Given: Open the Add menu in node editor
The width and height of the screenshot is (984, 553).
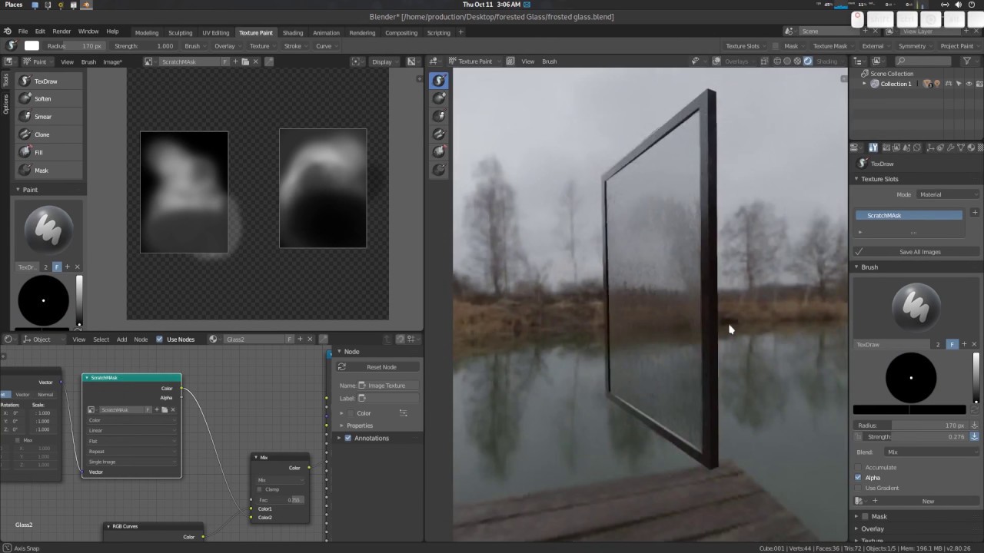Looking at the screenshot, I should (121, 339).
